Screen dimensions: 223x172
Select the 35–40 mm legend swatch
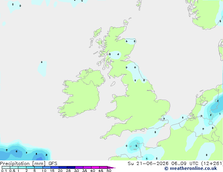point(87,167)
